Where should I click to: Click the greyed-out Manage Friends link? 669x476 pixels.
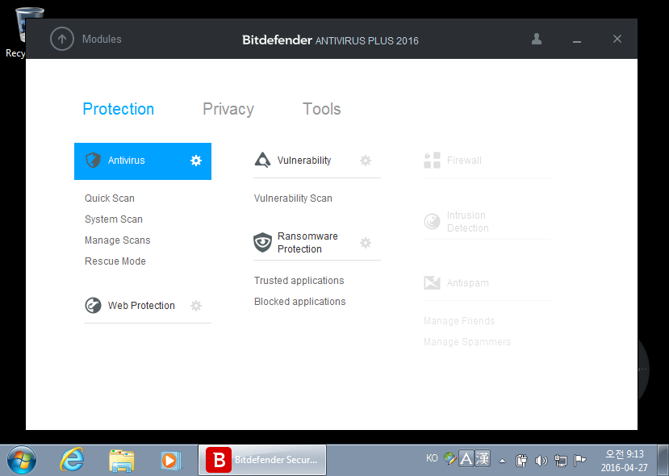tap(459, 321)
